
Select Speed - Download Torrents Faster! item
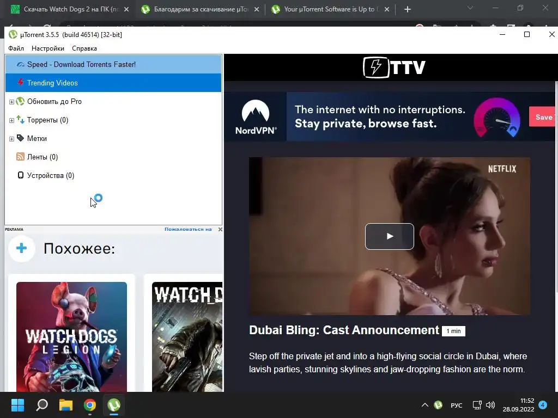point(113,64)
